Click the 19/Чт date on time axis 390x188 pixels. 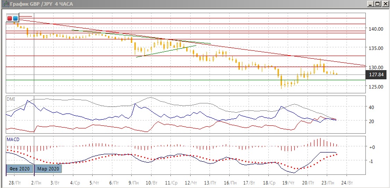tap(289, 181)
